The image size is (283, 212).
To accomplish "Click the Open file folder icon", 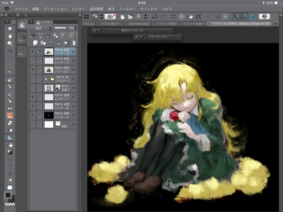I will [x=130, y=17].
